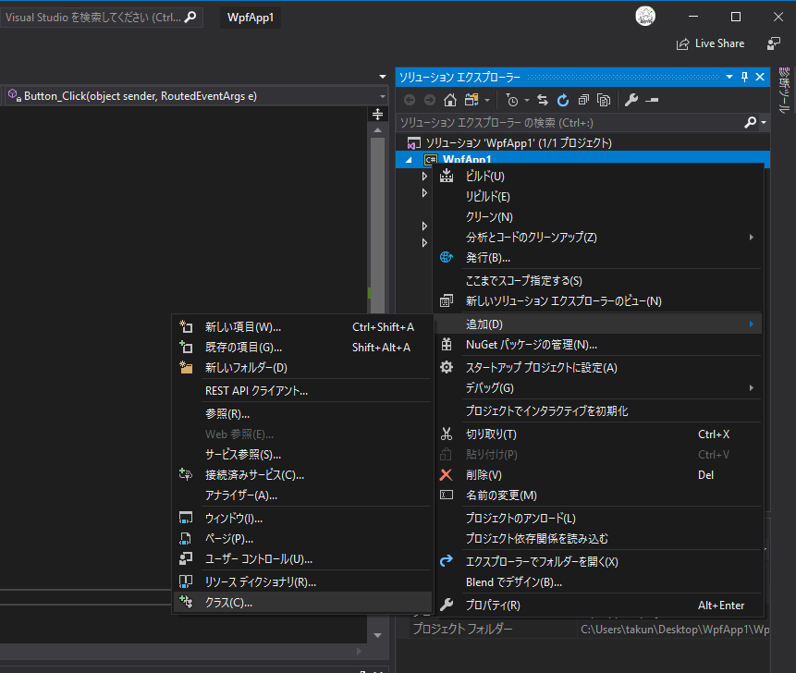Open the feedback icon next to Live Share

pos(773,43)
